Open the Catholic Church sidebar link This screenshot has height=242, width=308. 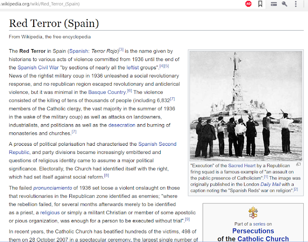click(x=263, y=239)
